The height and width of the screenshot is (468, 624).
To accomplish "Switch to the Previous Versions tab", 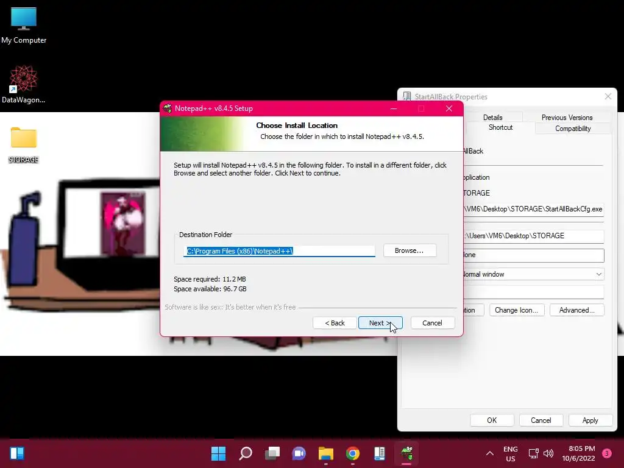I will point(567,117).
